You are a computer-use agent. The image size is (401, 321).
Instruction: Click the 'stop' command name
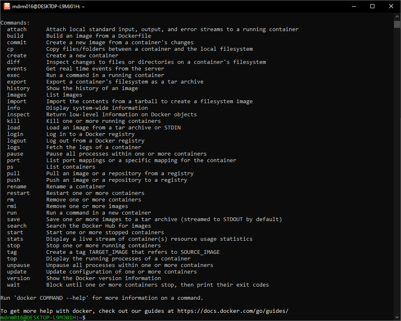(14, 246)
